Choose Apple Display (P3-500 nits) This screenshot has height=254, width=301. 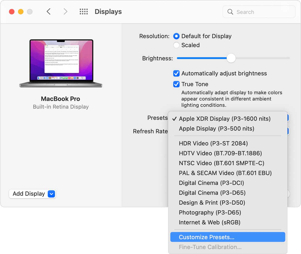[x=228, y=129]
